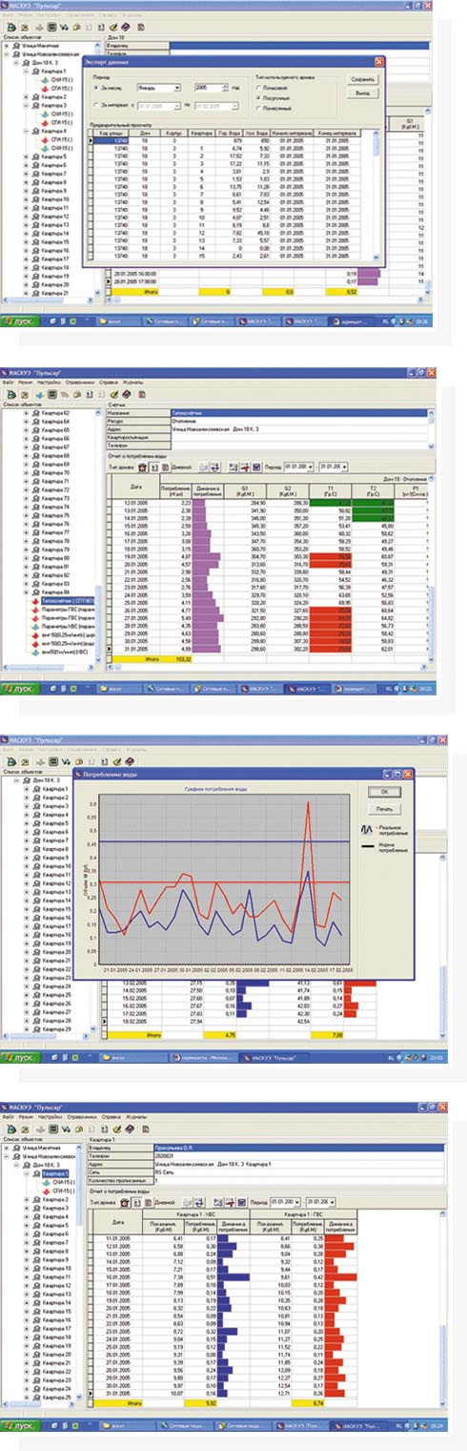Collapse 'Квартира 1' node in Квартира 1 report window
This screenshot has height=1451, width=467.
(28, 1173)
